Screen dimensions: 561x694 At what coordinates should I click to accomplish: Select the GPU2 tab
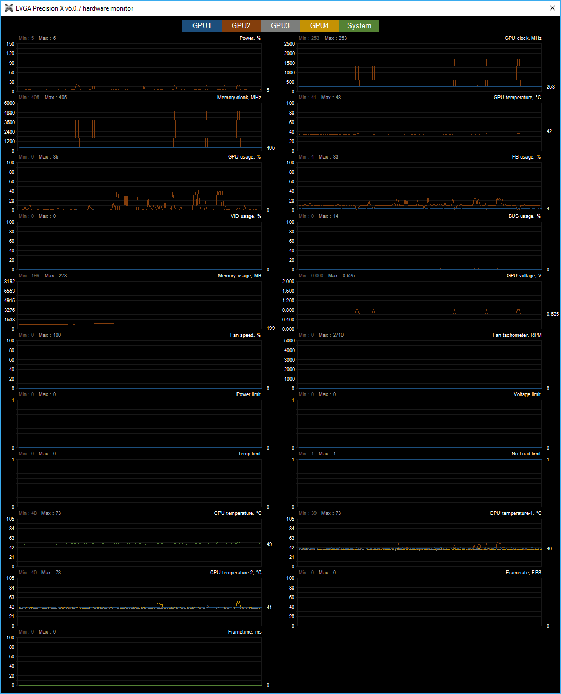coord(241,25)
